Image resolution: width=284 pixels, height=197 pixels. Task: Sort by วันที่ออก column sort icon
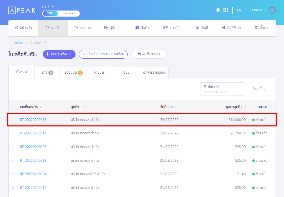[x=176, y=107]
